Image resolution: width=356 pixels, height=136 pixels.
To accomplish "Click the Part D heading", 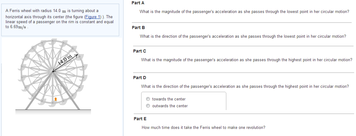I will pos(139,78).
